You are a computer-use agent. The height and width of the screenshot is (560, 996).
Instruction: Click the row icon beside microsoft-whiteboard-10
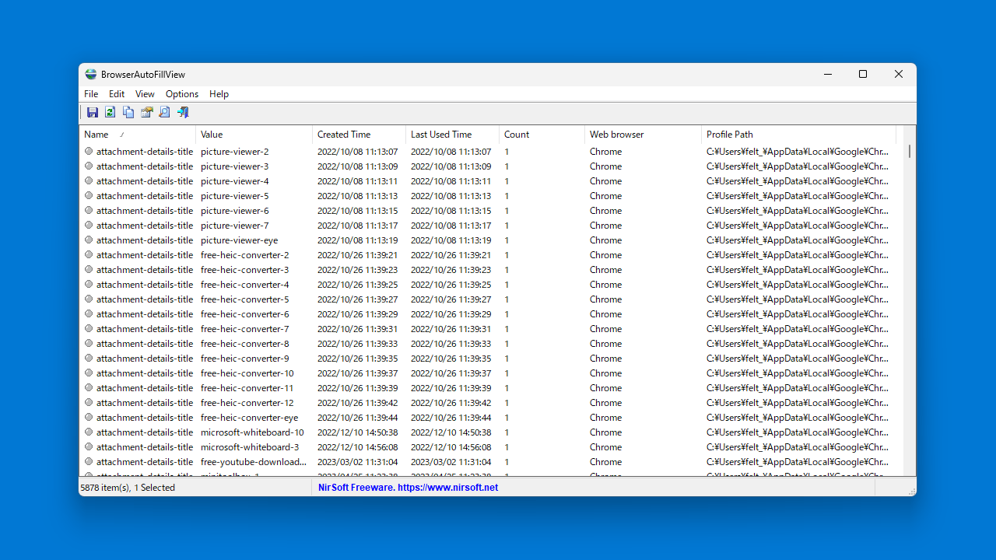(89, 432)
